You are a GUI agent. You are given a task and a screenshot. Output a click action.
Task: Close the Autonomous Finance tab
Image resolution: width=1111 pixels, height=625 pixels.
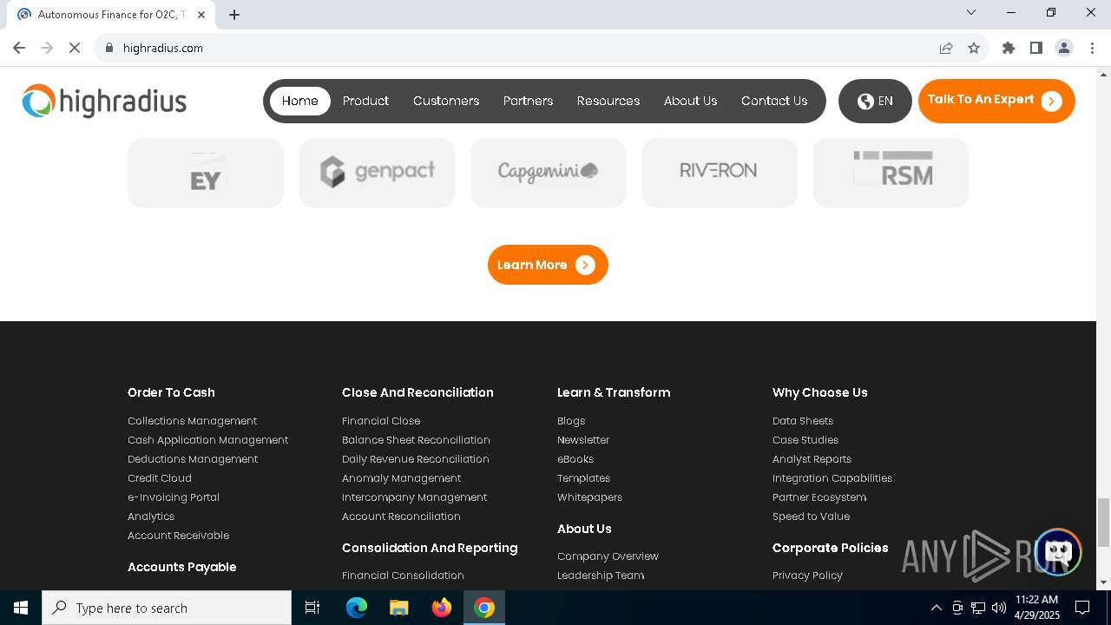click(x=202, y=15)
